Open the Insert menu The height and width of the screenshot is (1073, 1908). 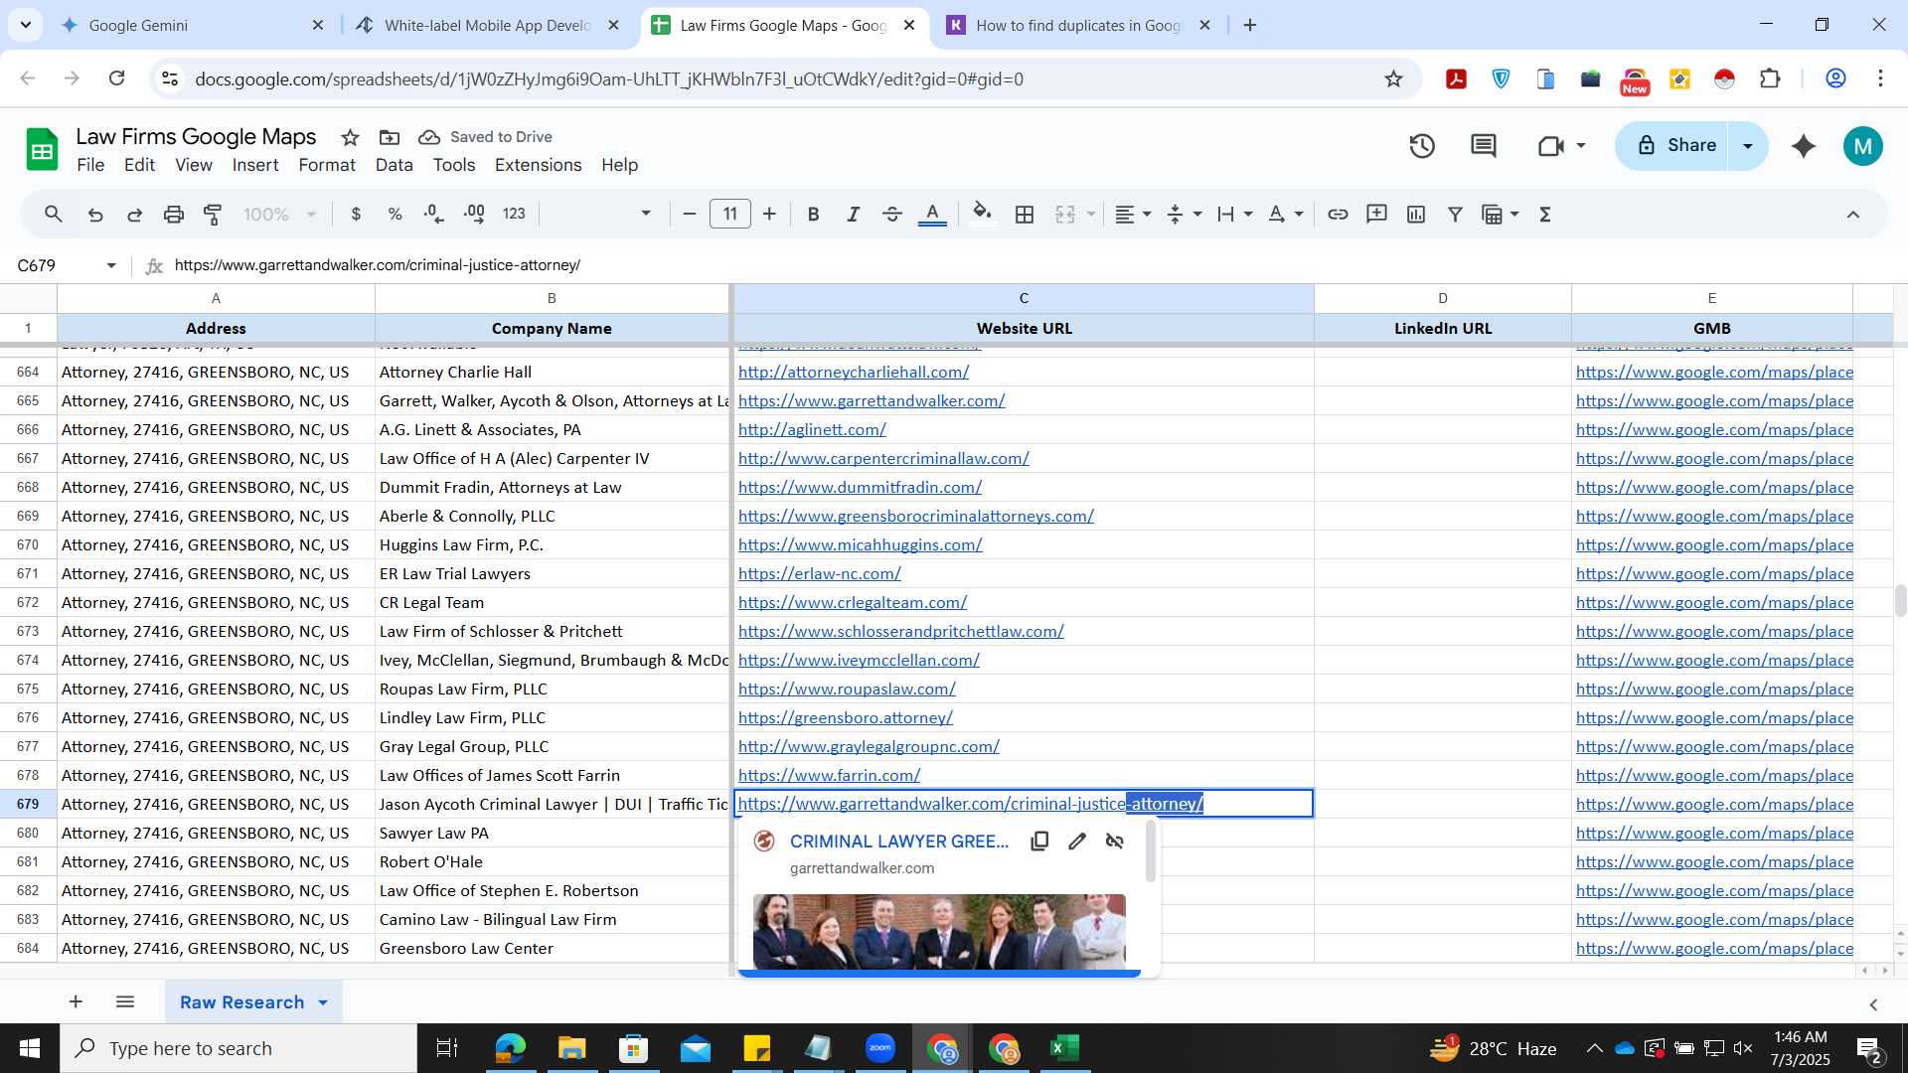click(x=255, y=165)
